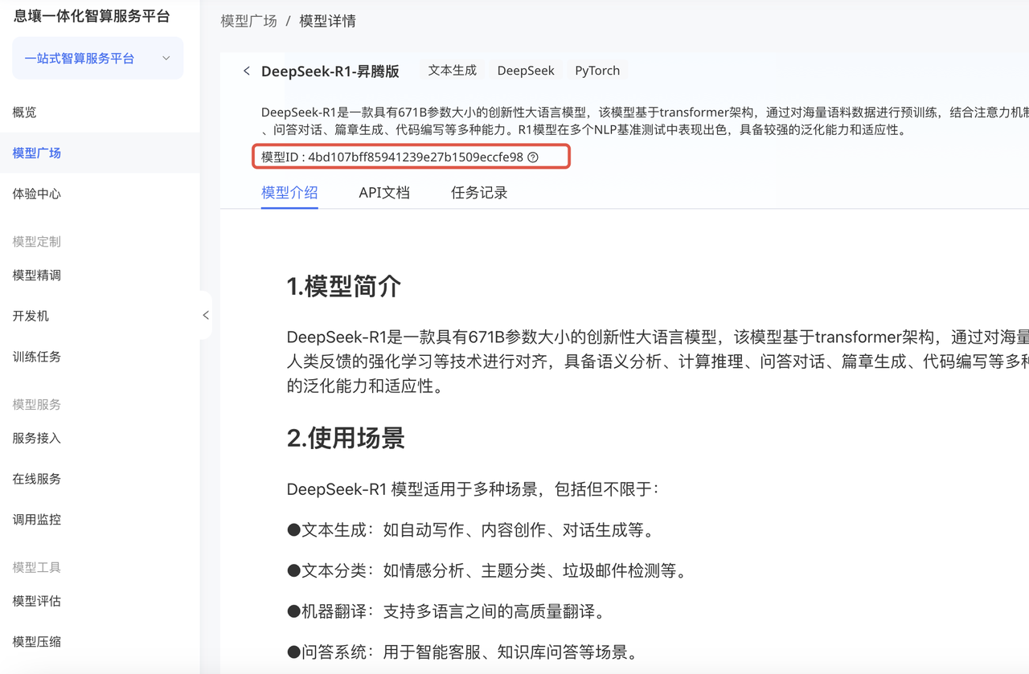Click the PyTorch tag

(x=597, y=71)
